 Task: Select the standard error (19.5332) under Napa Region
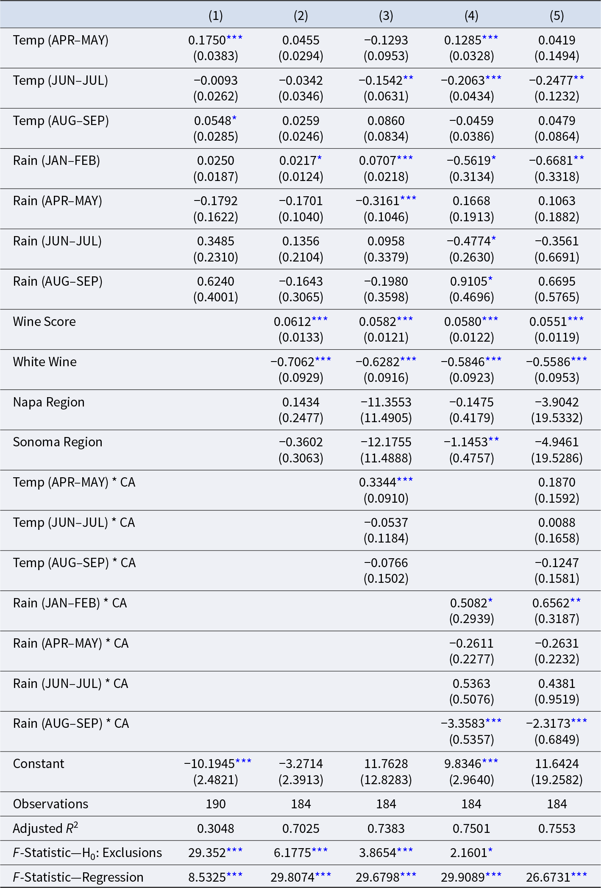pyautogui.click(x=557, y=418)
